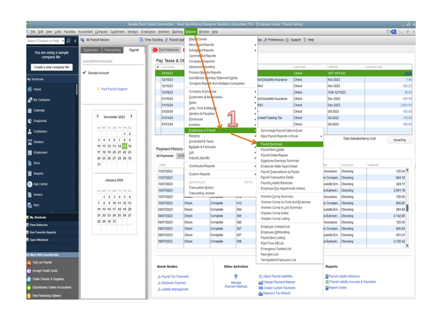Click Open Windows in sidebar
The image size is (442, 331).
tap(39, 240)
